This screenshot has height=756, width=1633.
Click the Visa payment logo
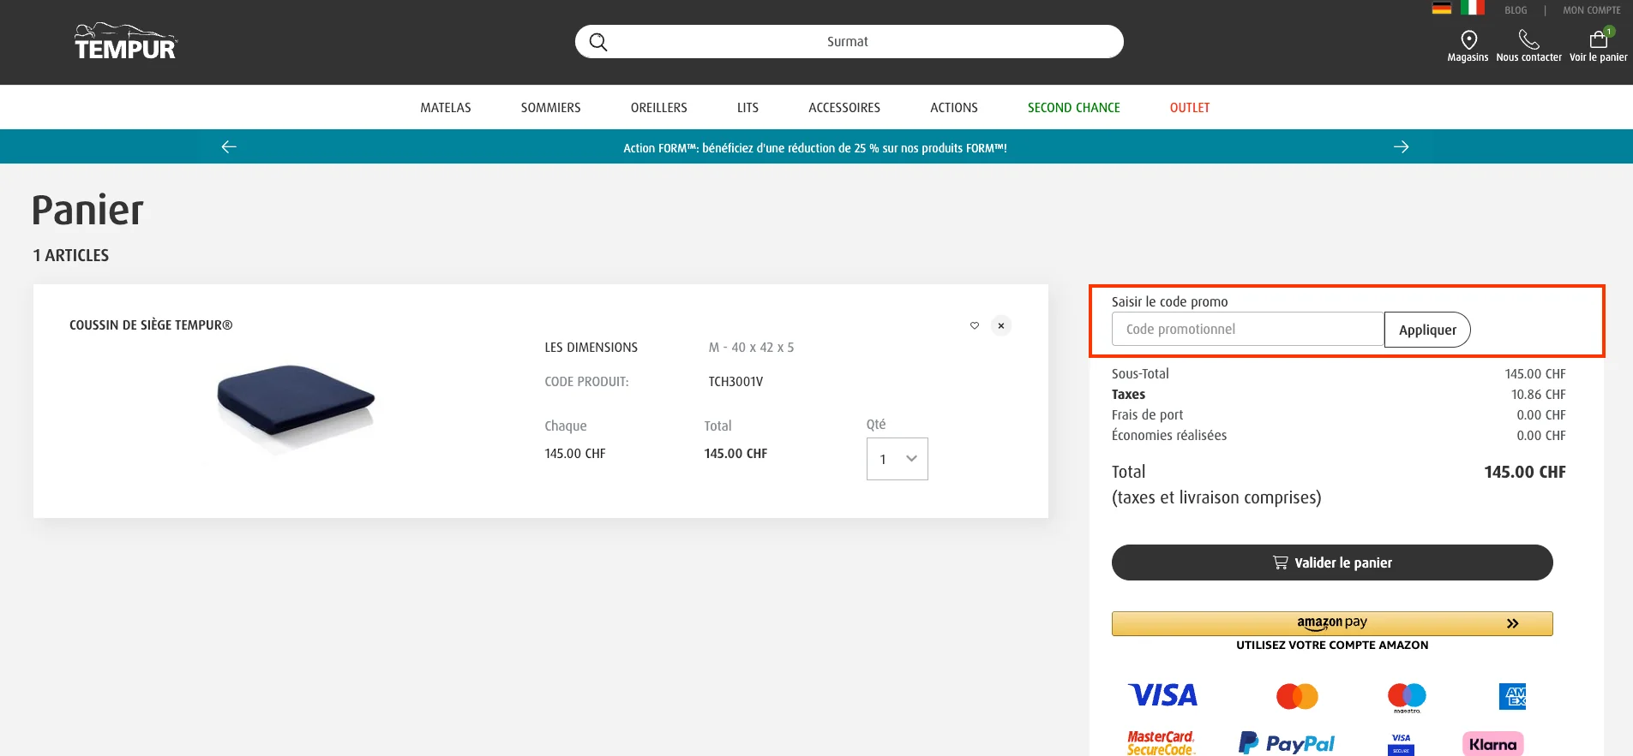pos(1162,695)
